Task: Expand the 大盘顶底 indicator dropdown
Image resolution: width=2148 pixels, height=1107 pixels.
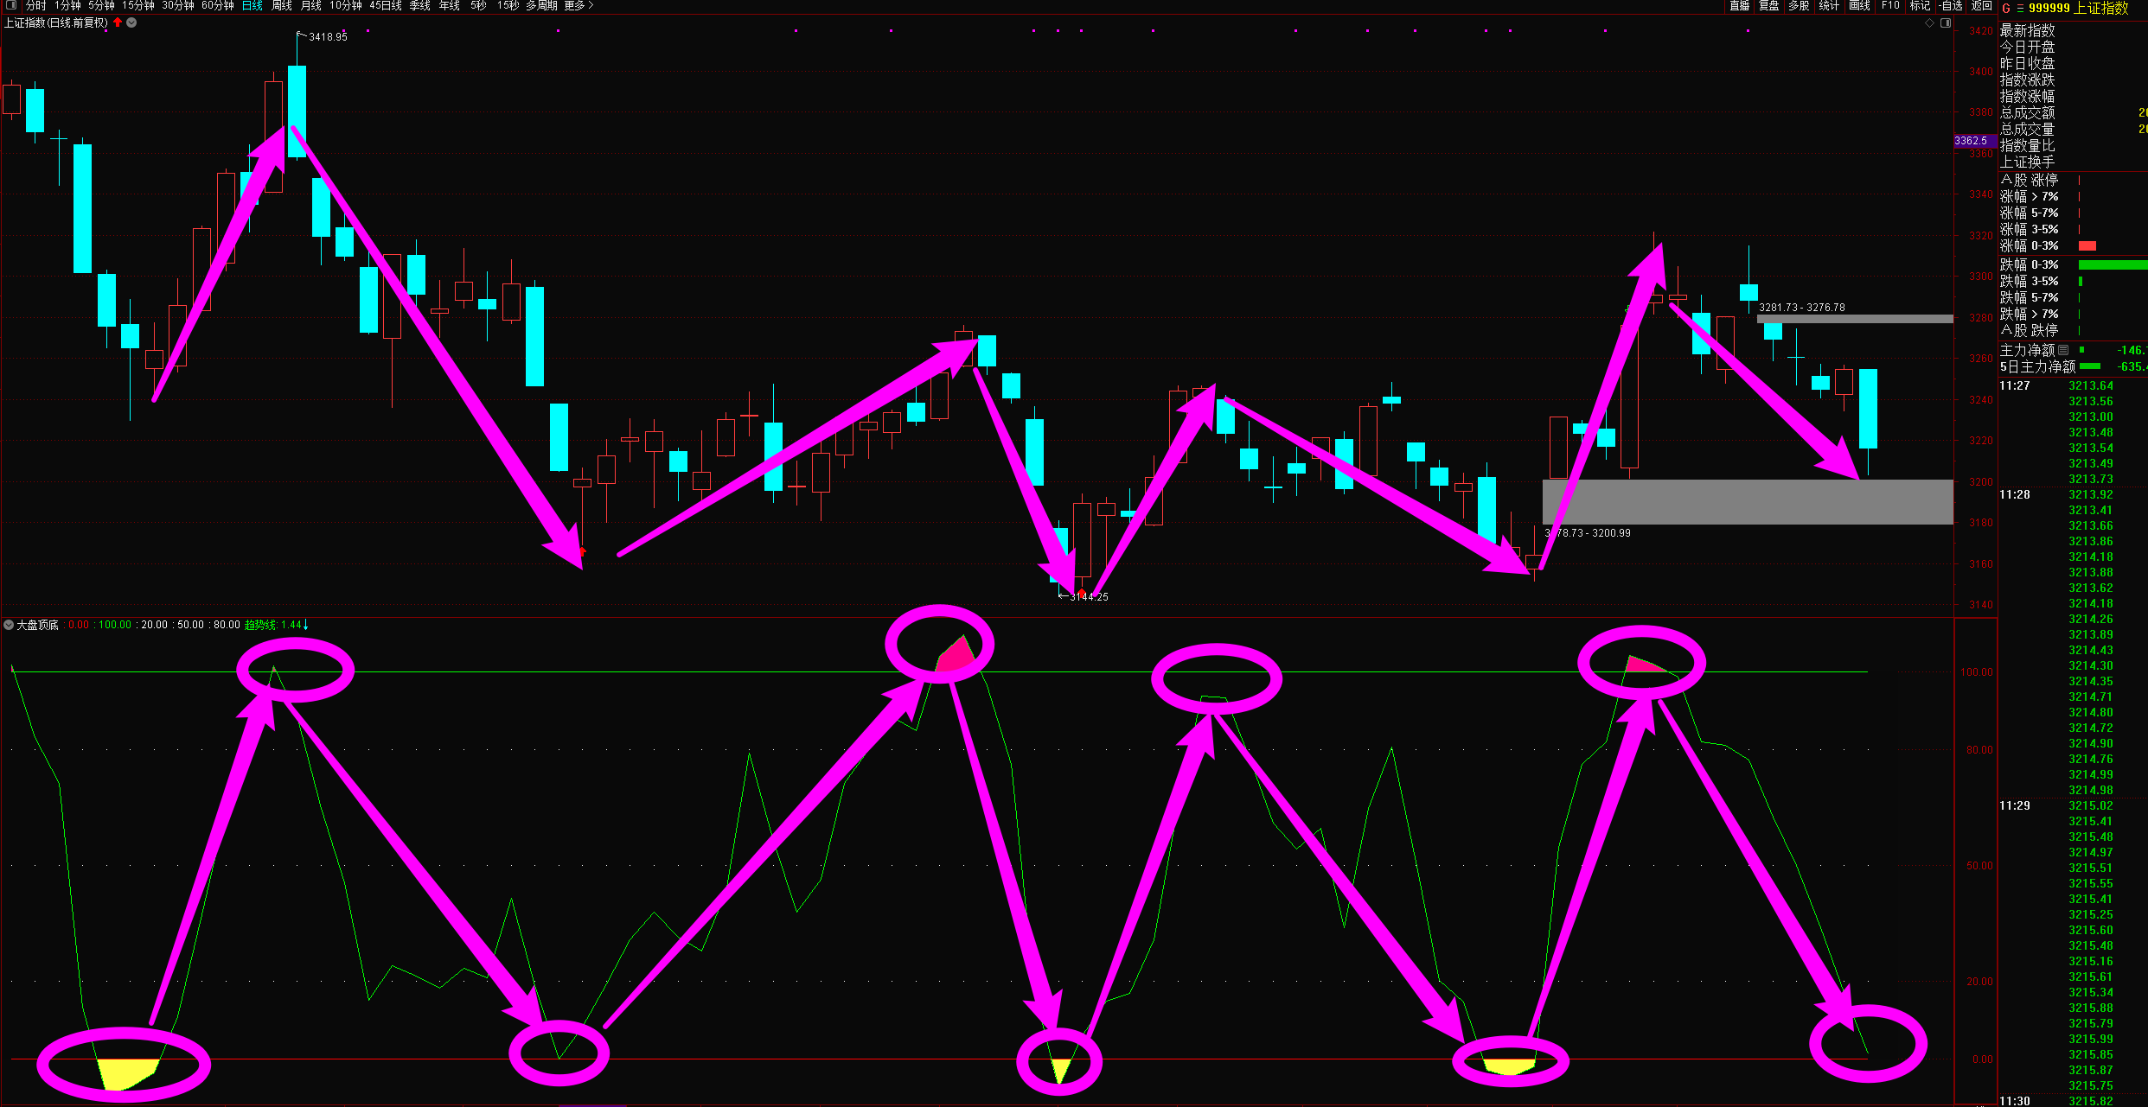Action: 9,625
